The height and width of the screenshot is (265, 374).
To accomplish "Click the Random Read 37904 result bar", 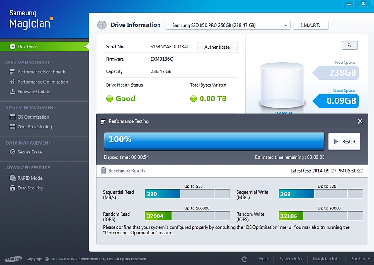I will tap(187, 216).
